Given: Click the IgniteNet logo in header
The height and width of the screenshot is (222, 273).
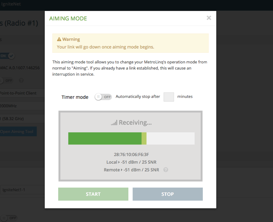Looking at the screenshot, I should (11, 4).
